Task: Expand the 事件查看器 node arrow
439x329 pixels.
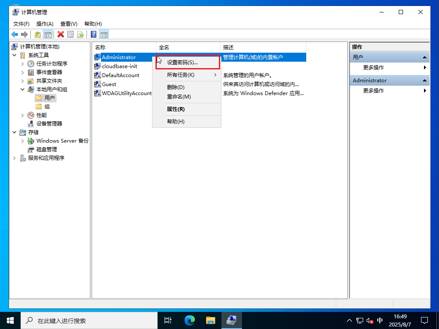Action: point(22,72)
